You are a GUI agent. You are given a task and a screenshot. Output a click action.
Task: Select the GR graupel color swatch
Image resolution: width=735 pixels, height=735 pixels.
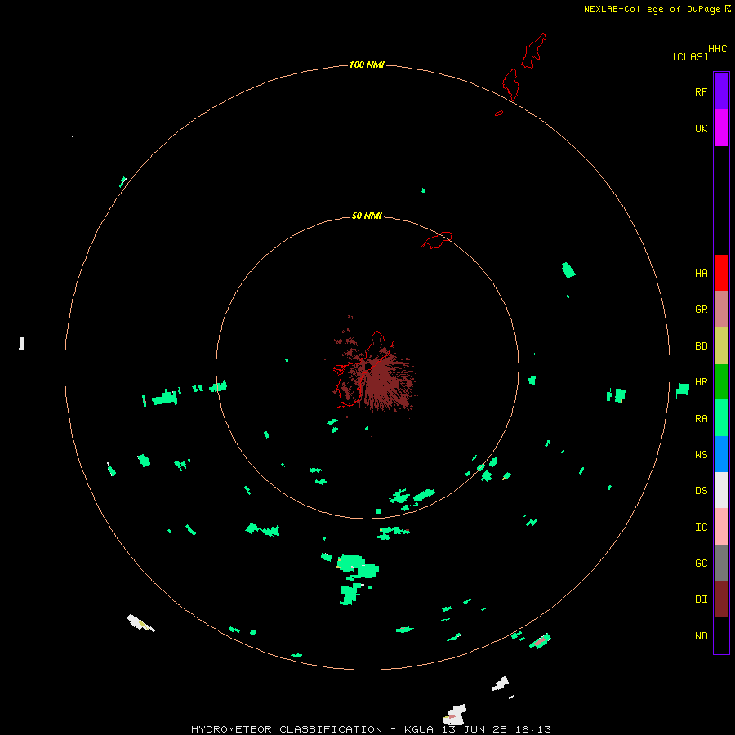[721, 310]
